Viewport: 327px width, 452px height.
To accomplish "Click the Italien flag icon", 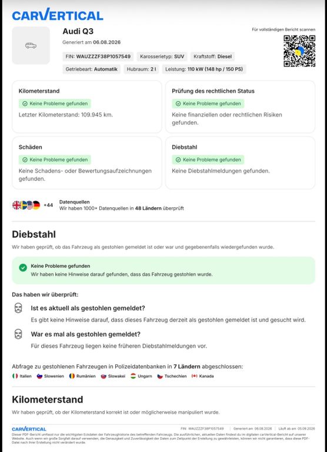I will pos(15,376).
